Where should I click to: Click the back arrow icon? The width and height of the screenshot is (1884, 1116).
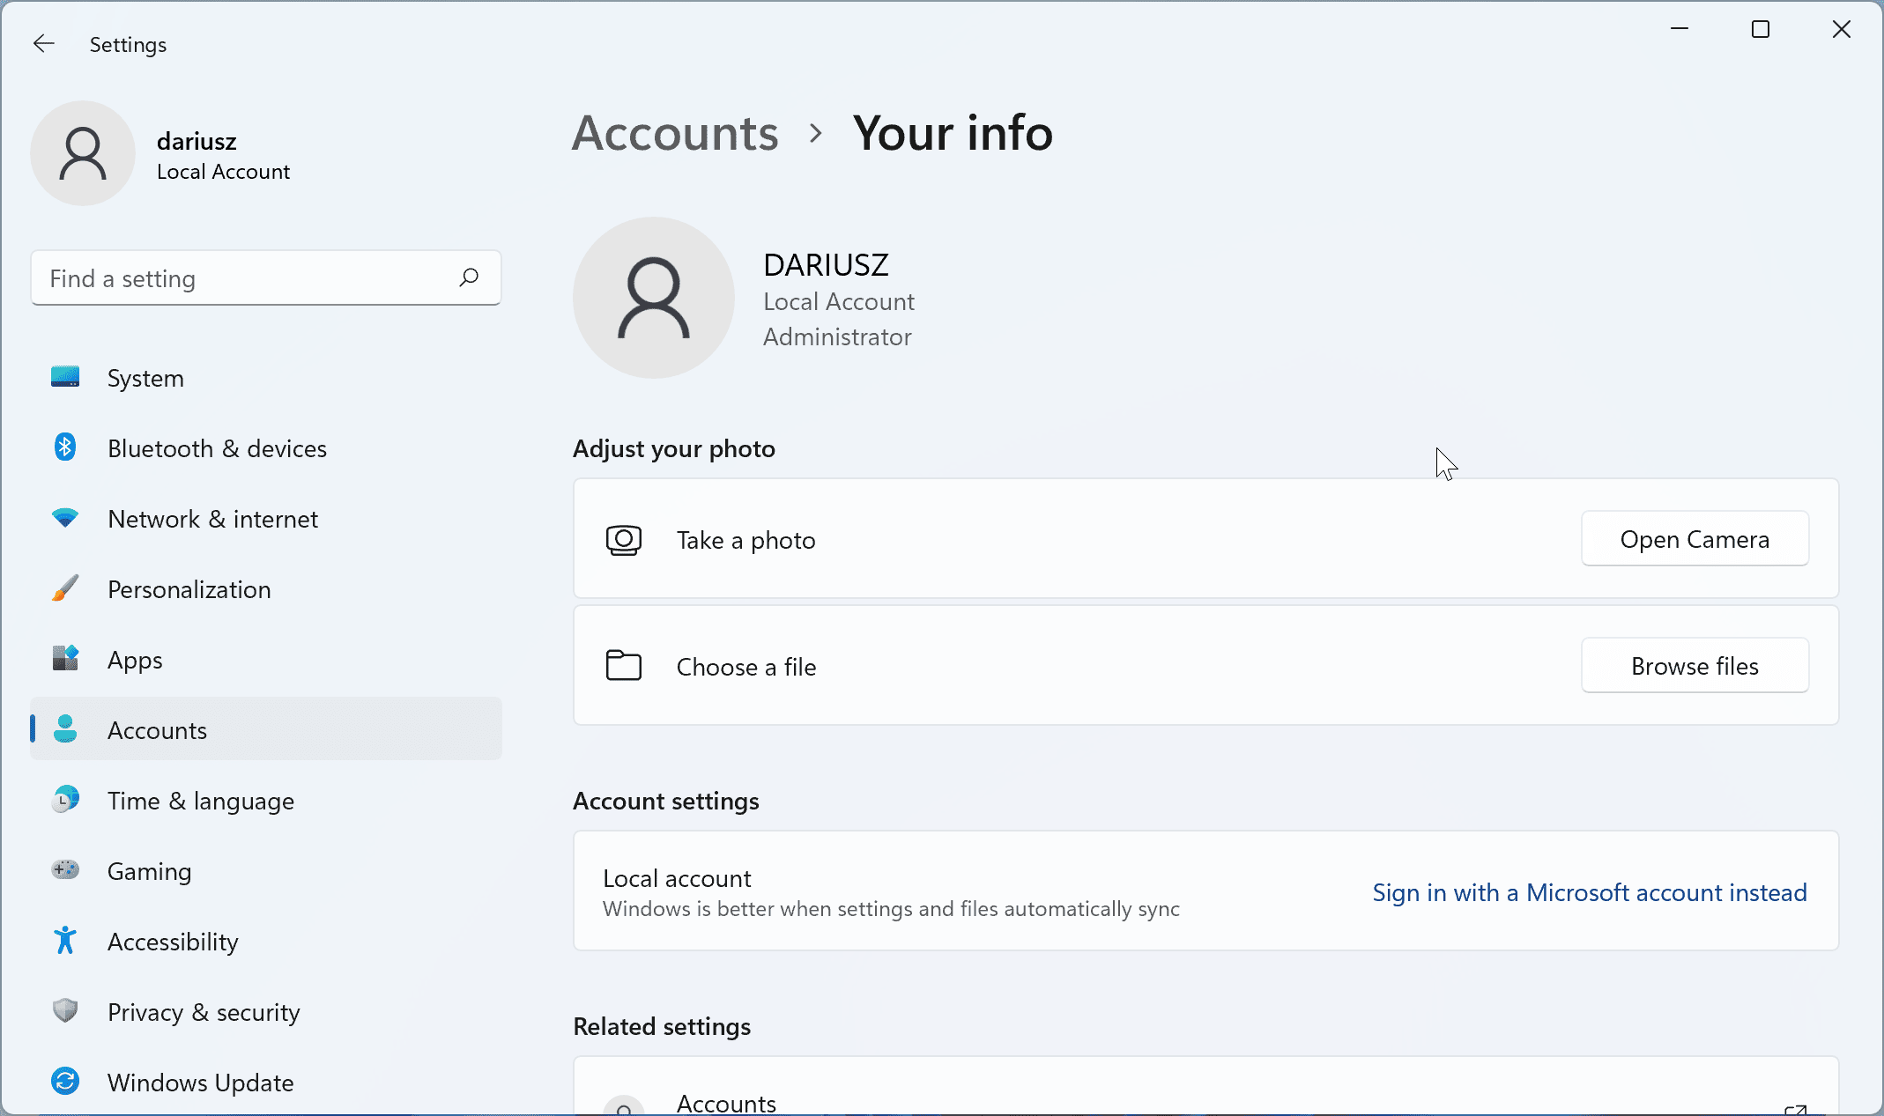pos(44,43)
